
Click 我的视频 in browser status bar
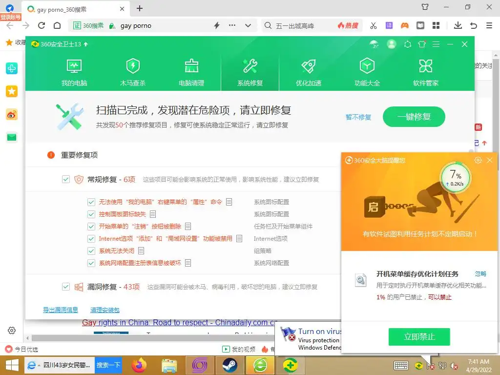tap(238, 349)
